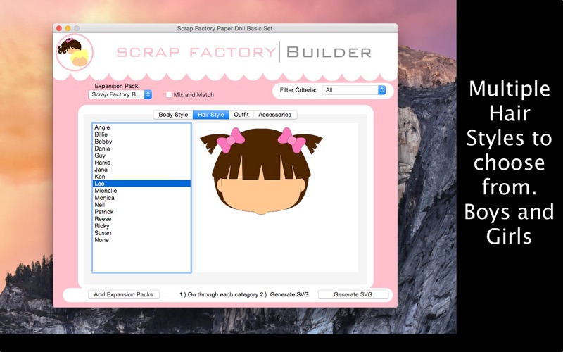Switch to the Outfit tab
Screen dimensions: 563x352
(241, 115)
